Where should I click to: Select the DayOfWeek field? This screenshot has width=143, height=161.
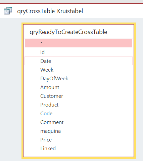(79, 78)
